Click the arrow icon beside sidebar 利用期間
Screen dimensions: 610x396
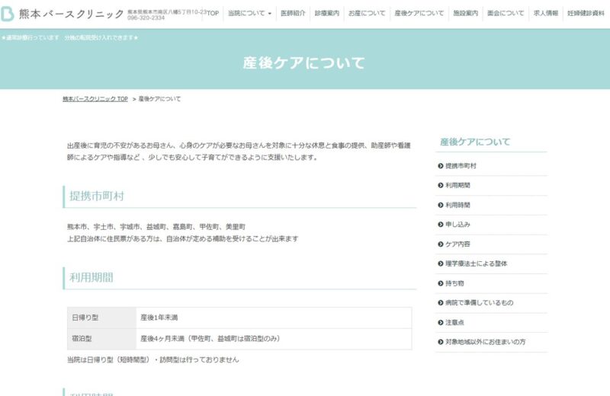point(441,185)
